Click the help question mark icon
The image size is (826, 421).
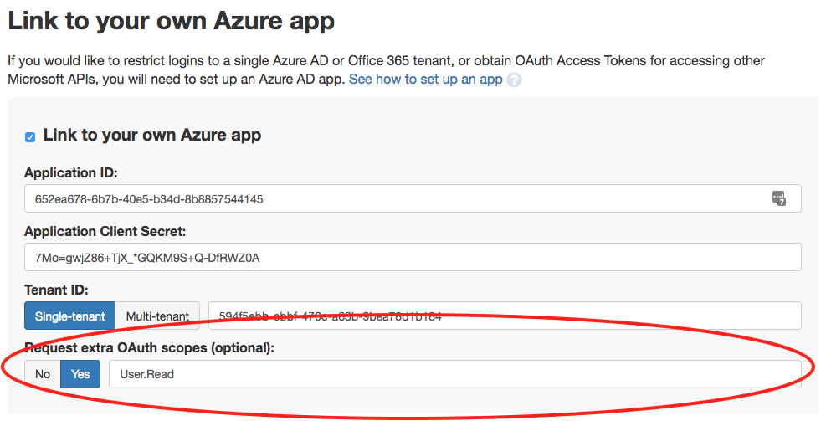pyautogui.click(x=514, y=80)
